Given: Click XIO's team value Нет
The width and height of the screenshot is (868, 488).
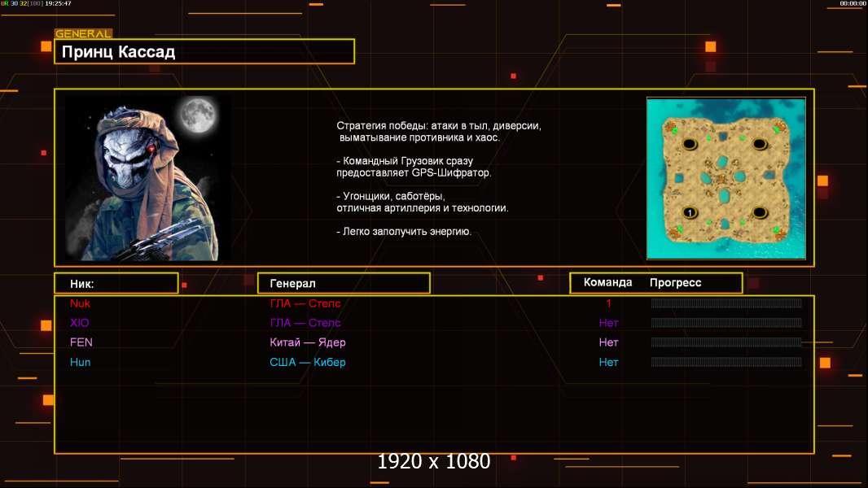Looking at the screenshot, I should click(608, 323).
